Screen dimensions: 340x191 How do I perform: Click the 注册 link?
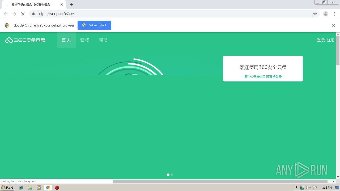(x=331, y=40)
